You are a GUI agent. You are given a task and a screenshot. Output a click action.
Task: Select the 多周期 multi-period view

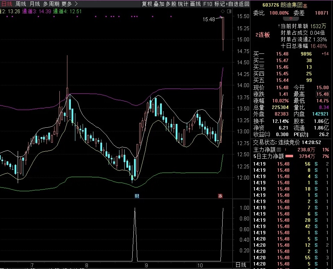[51, 4]
